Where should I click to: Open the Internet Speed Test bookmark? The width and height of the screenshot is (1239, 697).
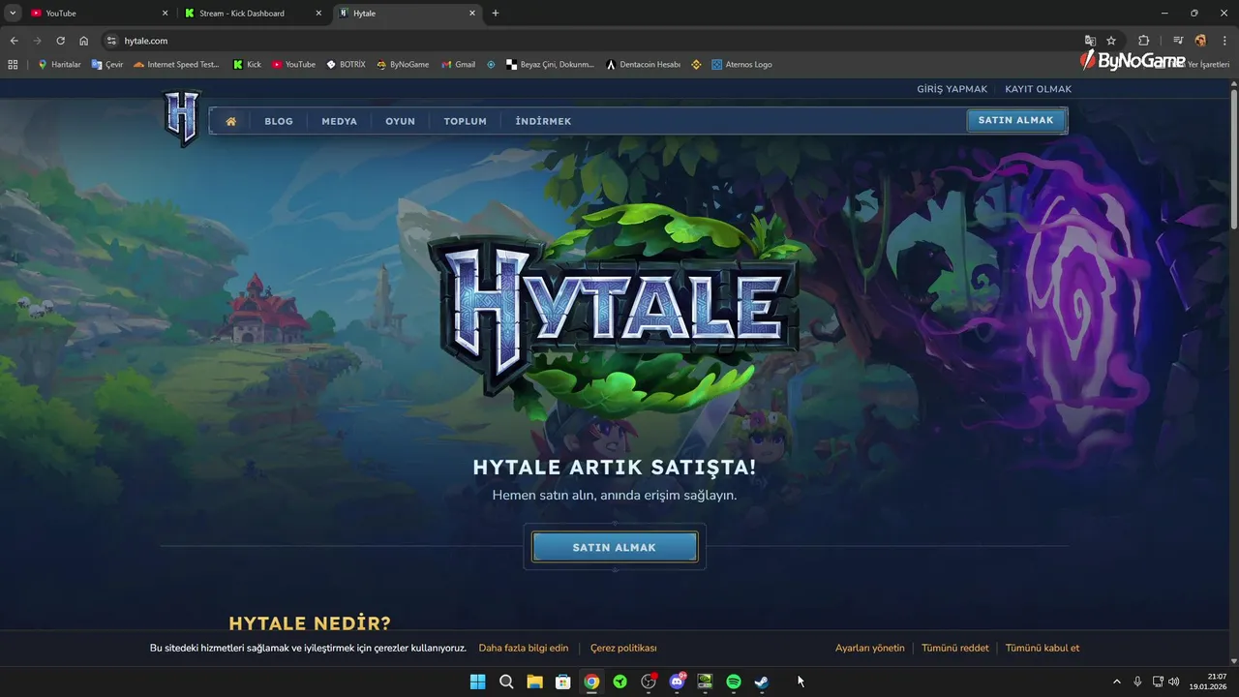177,65
